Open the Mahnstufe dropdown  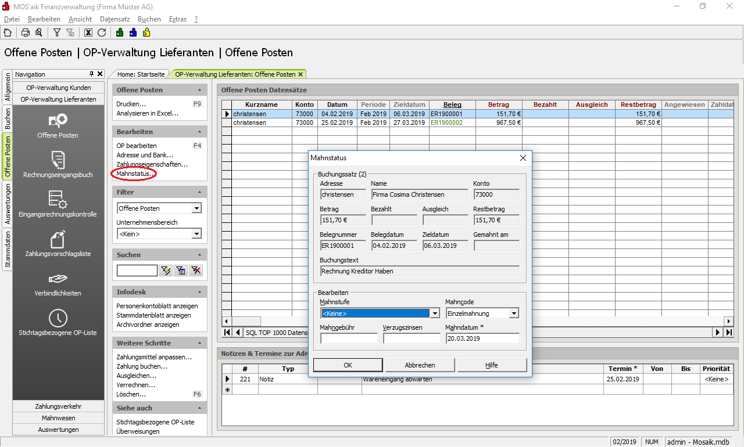[434, 313]
